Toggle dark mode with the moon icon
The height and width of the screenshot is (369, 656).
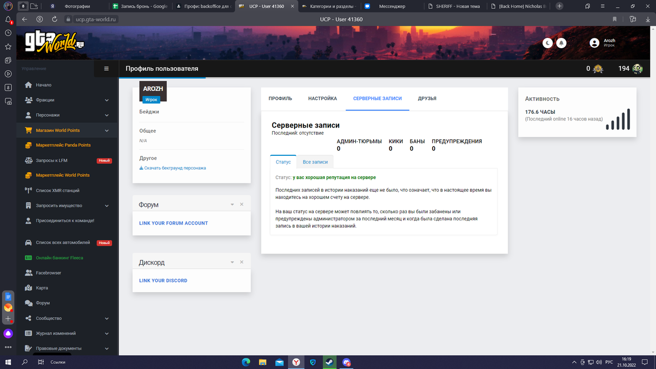click(548, 43)
